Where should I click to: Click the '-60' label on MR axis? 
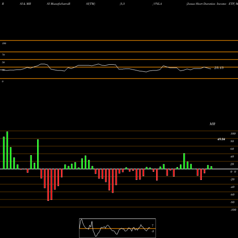click(x=232, y=195)
